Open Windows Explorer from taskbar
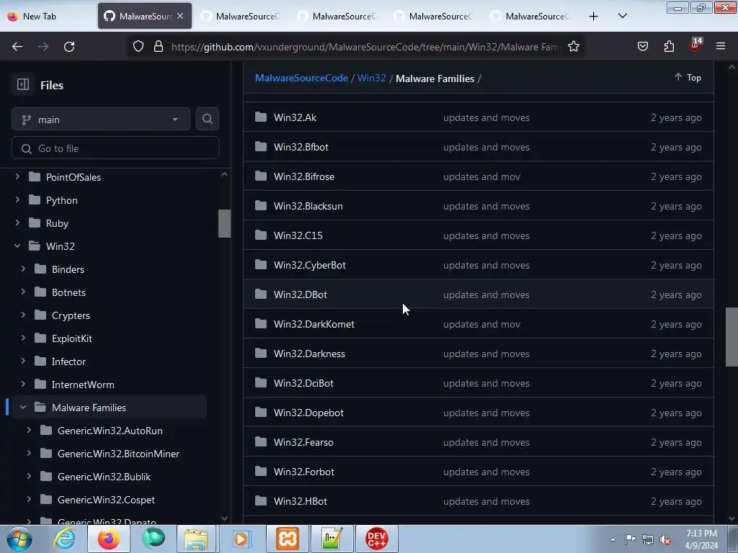The width and height of the screenshot is (738, 553). click(x=196, y=539)
